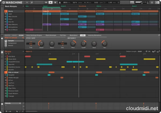Click the magnifier at control area right edge
Screen dimensions: 161x113
point(159,35)
